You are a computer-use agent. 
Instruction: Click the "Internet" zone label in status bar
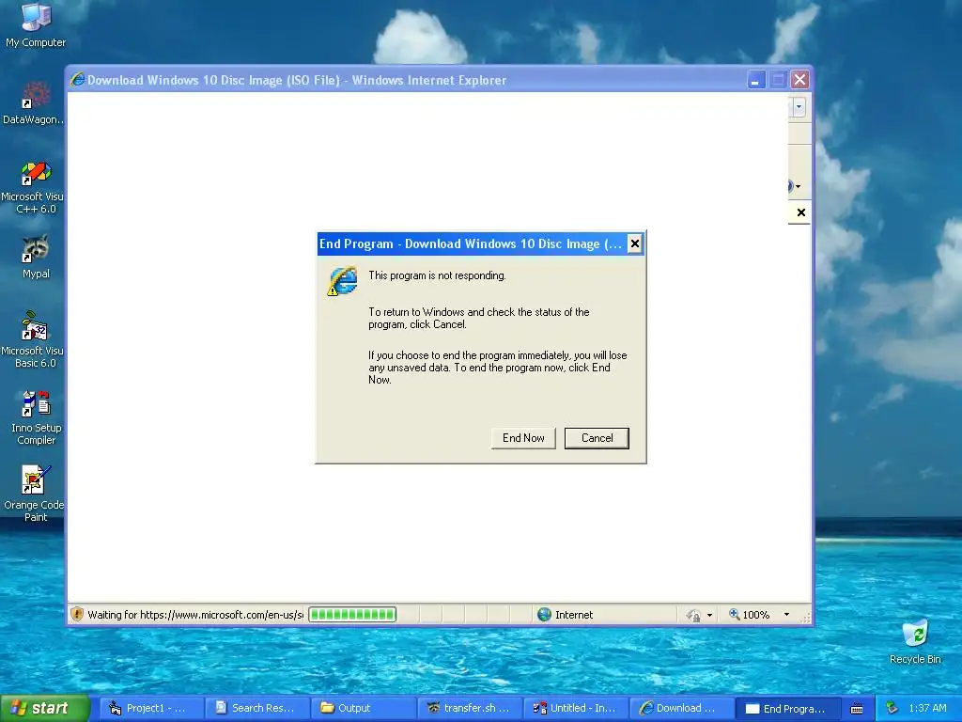pos(574,615)
